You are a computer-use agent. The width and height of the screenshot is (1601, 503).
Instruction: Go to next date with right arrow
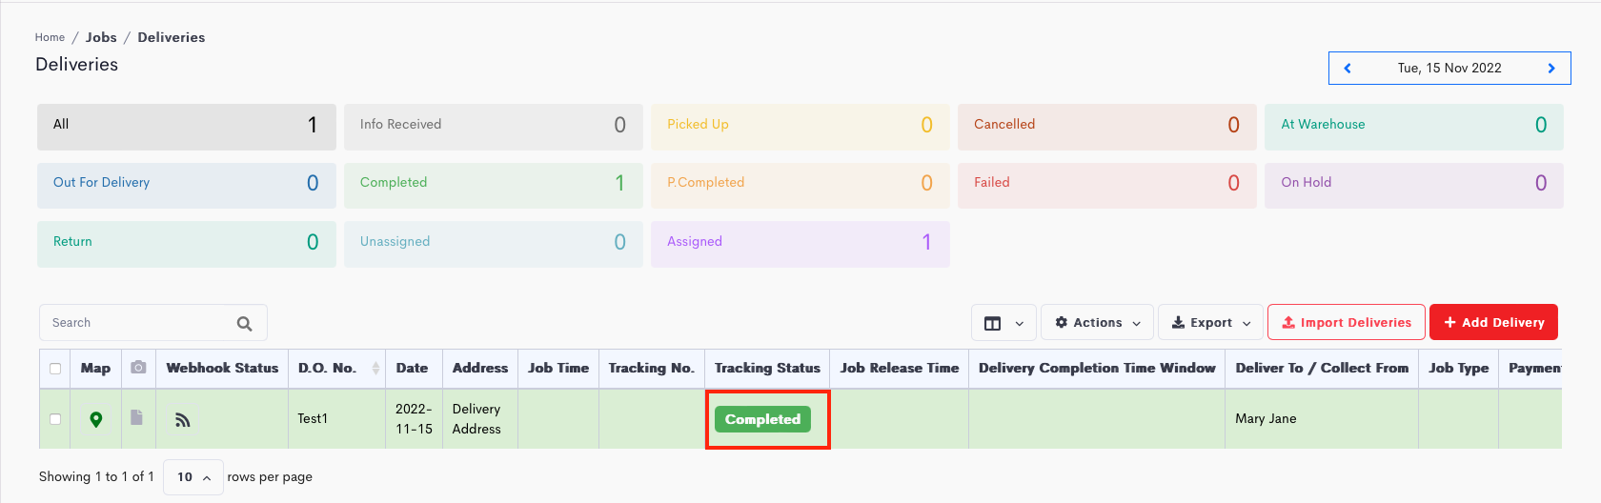tap(1551, 68)
